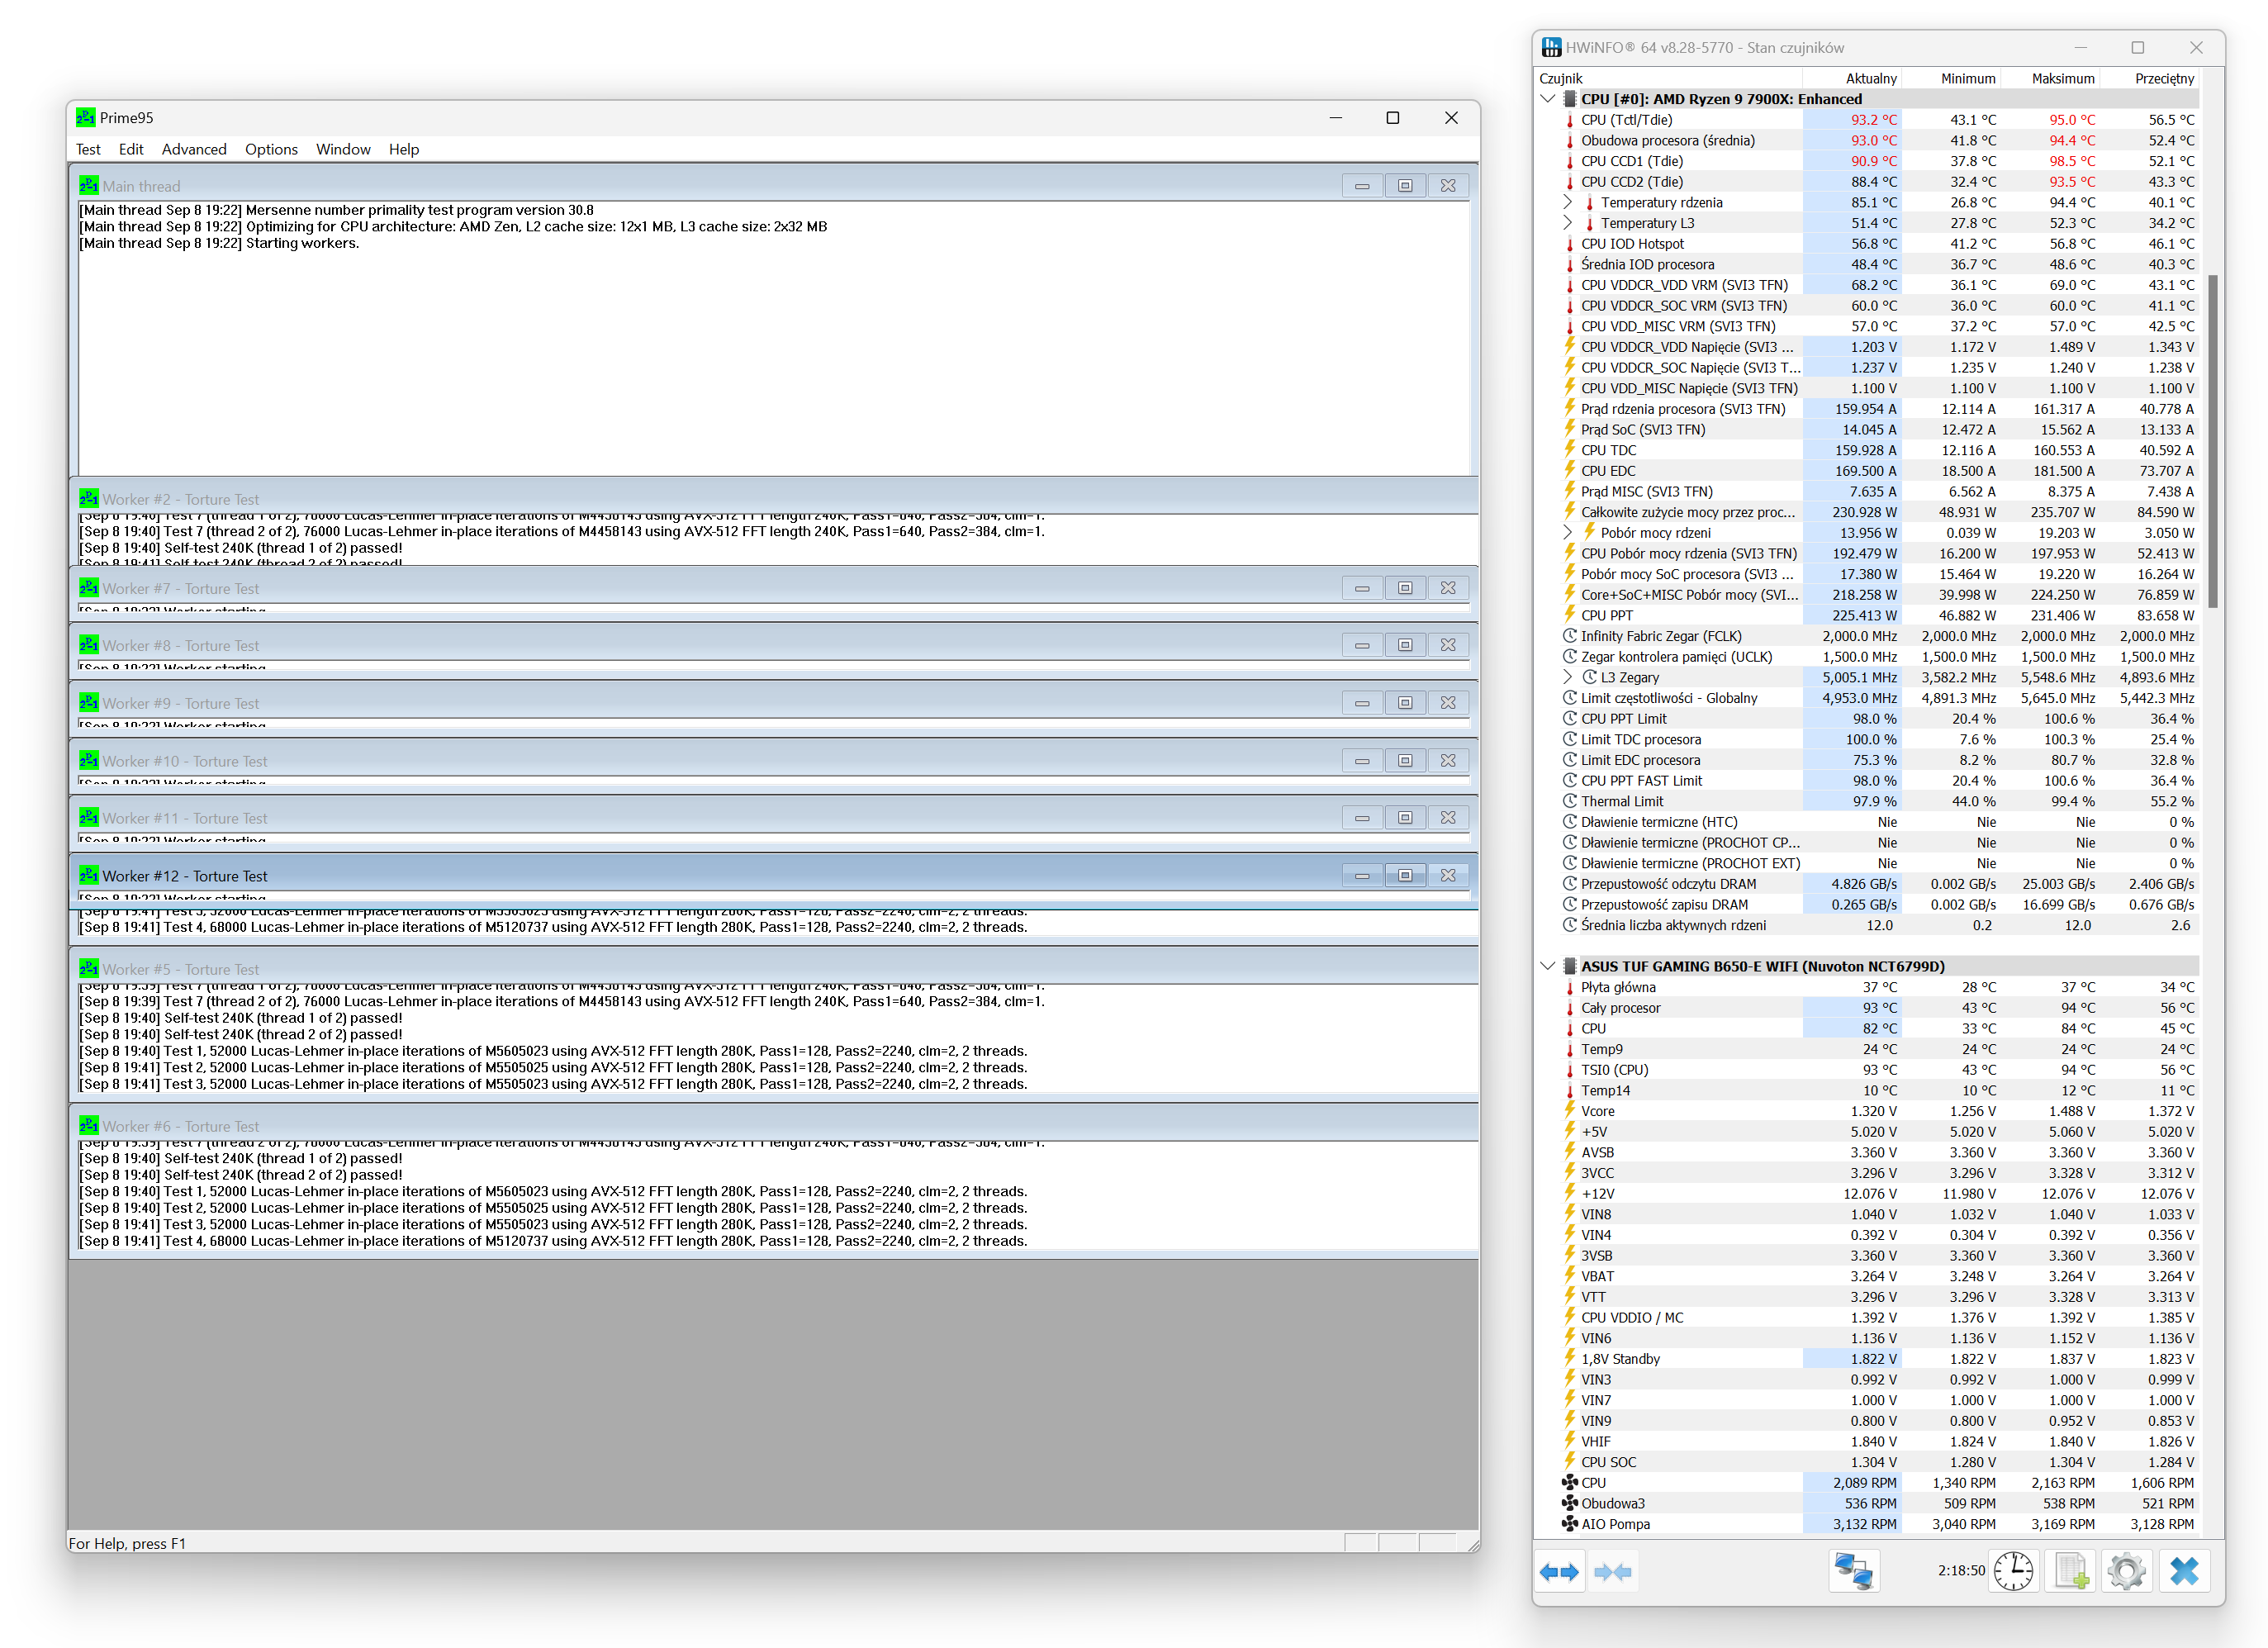Click the collapse columns arrows icon in HWiNFO

click(1612, 1572)
